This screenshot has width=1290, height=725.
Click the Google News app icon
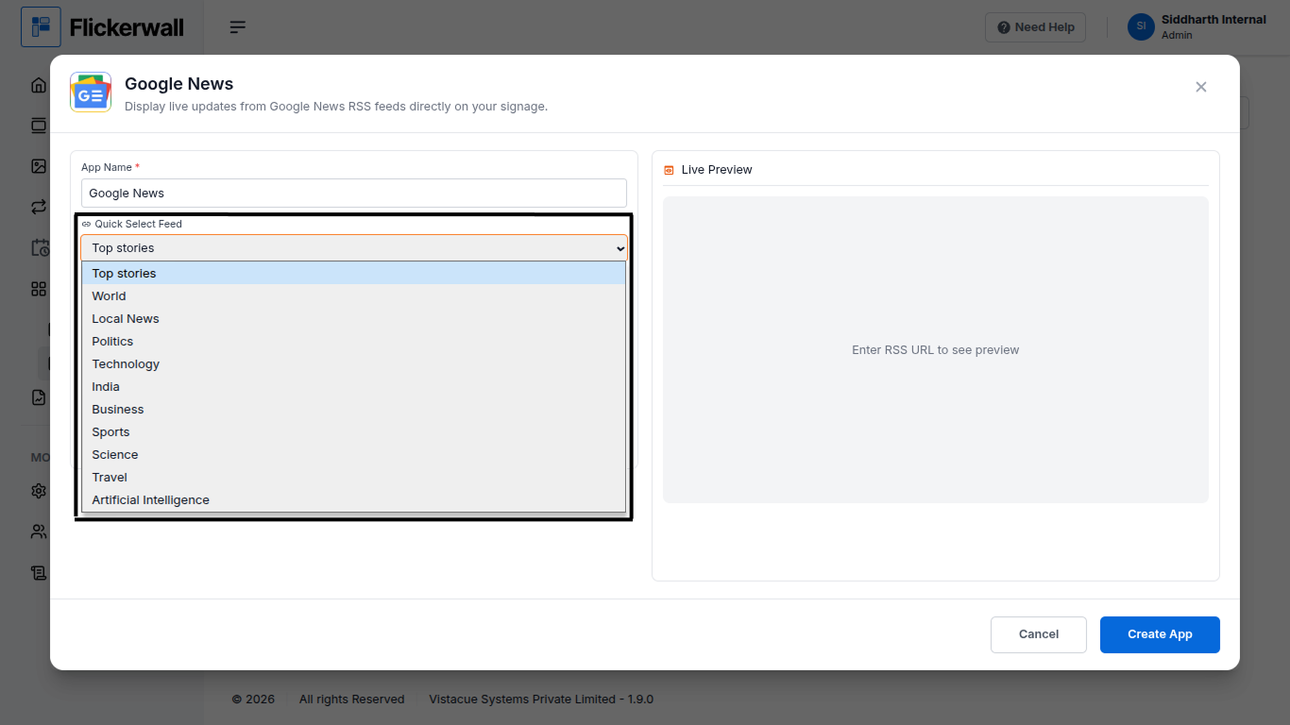(x=91, y=93)
